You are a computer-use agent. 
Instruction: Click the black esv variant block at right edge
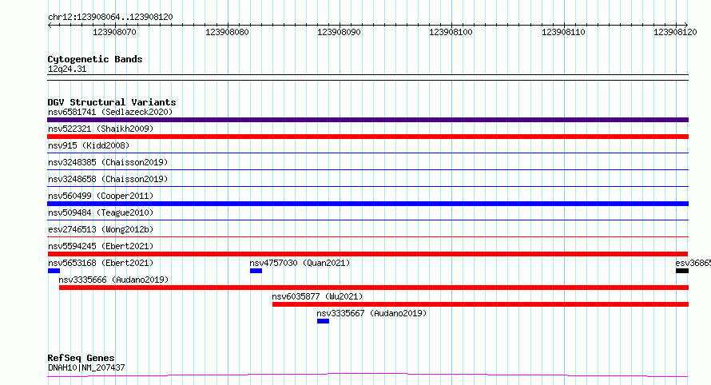[x=682, y=271]
